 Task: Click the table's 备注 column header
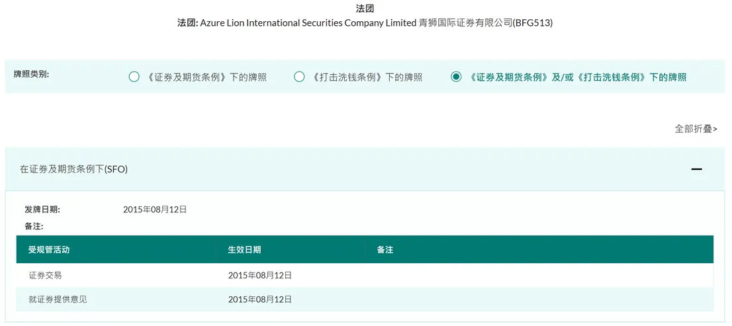point(385,250)
